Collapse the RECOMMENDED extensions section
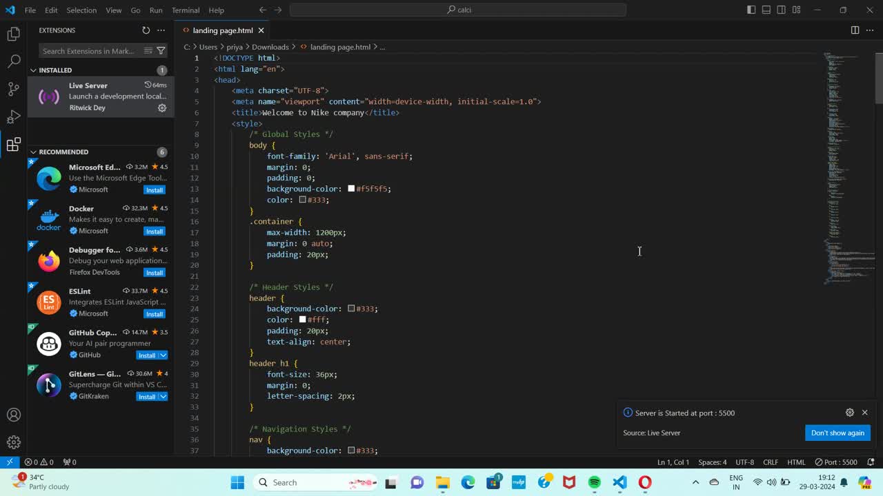Screen dimensions: 883x496 pos(33,152)
